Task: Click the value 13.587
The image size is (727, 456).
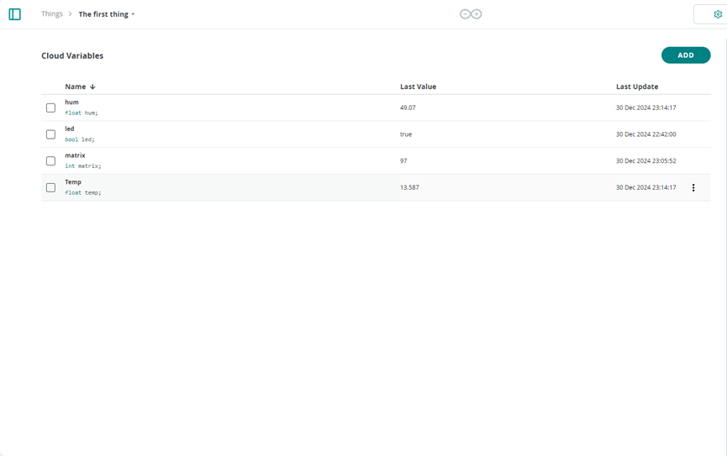Action: click(409, 187)
